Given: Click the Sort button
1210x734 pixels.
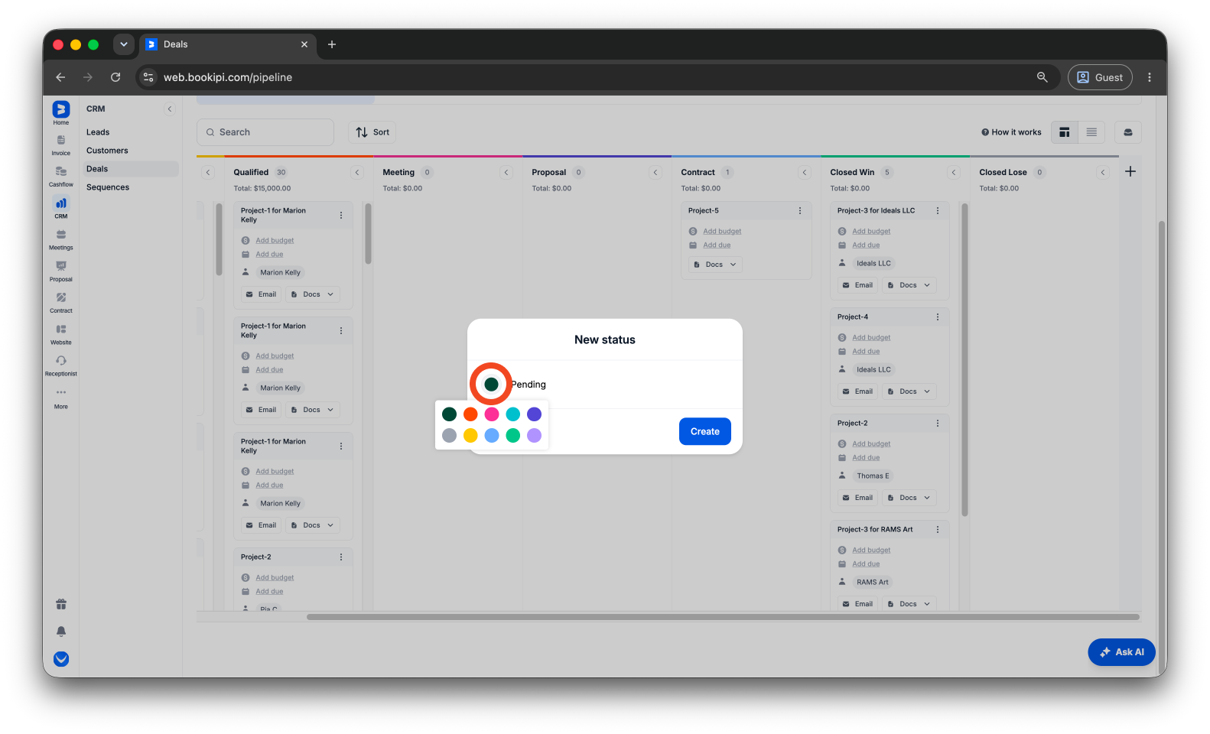Looking at the screenshot, I should coord(372,132).
